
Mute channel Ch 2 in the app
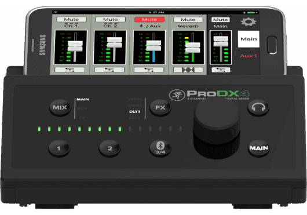(111, 19)
